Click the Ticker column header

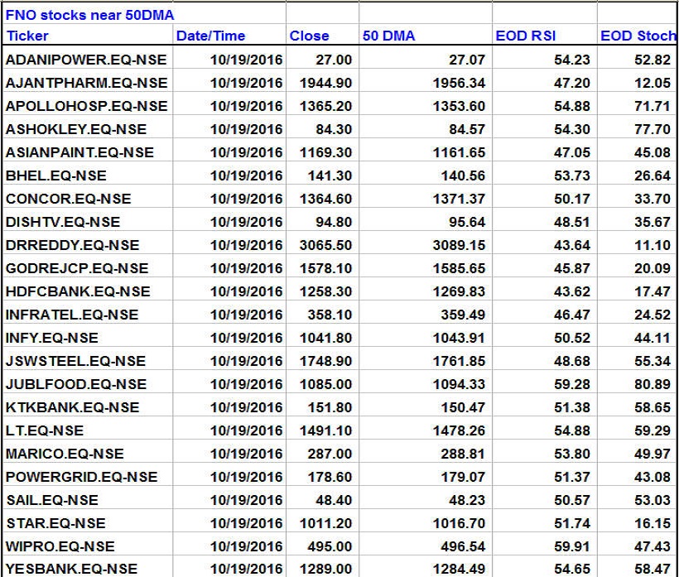(x=27, y=36)
